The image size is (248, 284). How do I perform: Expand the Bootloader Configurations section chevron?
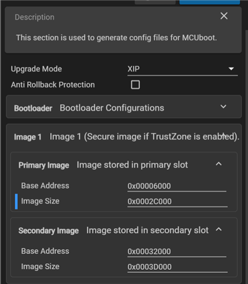coord(223,106)
